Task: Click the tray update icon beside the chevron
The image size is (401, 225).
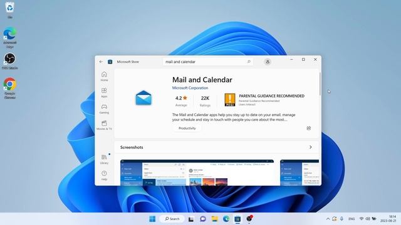Action: [335, 219]
